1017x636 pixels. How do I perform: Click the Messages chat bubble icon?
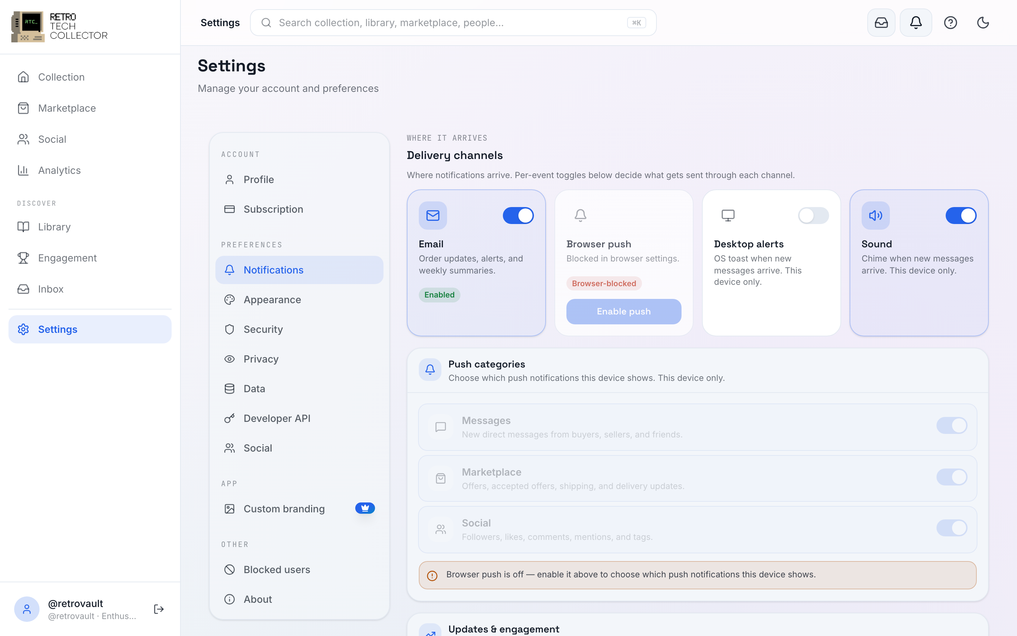[x=440, y=427]
